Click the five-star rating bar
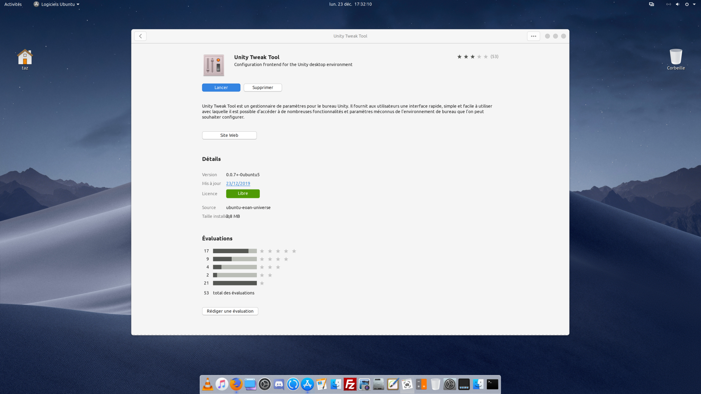The width and height of the screenshot is (701, 394). point(234,251)
